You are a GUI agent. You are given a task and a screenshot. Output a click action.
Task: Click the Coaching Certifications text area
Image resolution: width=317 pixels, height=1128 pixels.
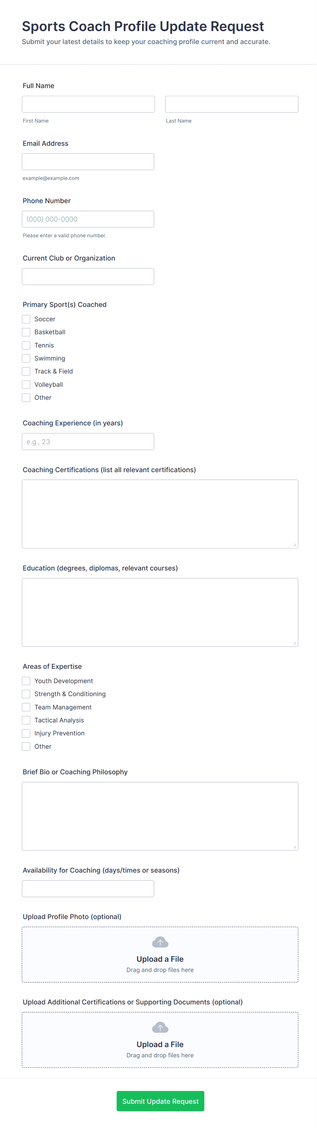tap(160, 513)
